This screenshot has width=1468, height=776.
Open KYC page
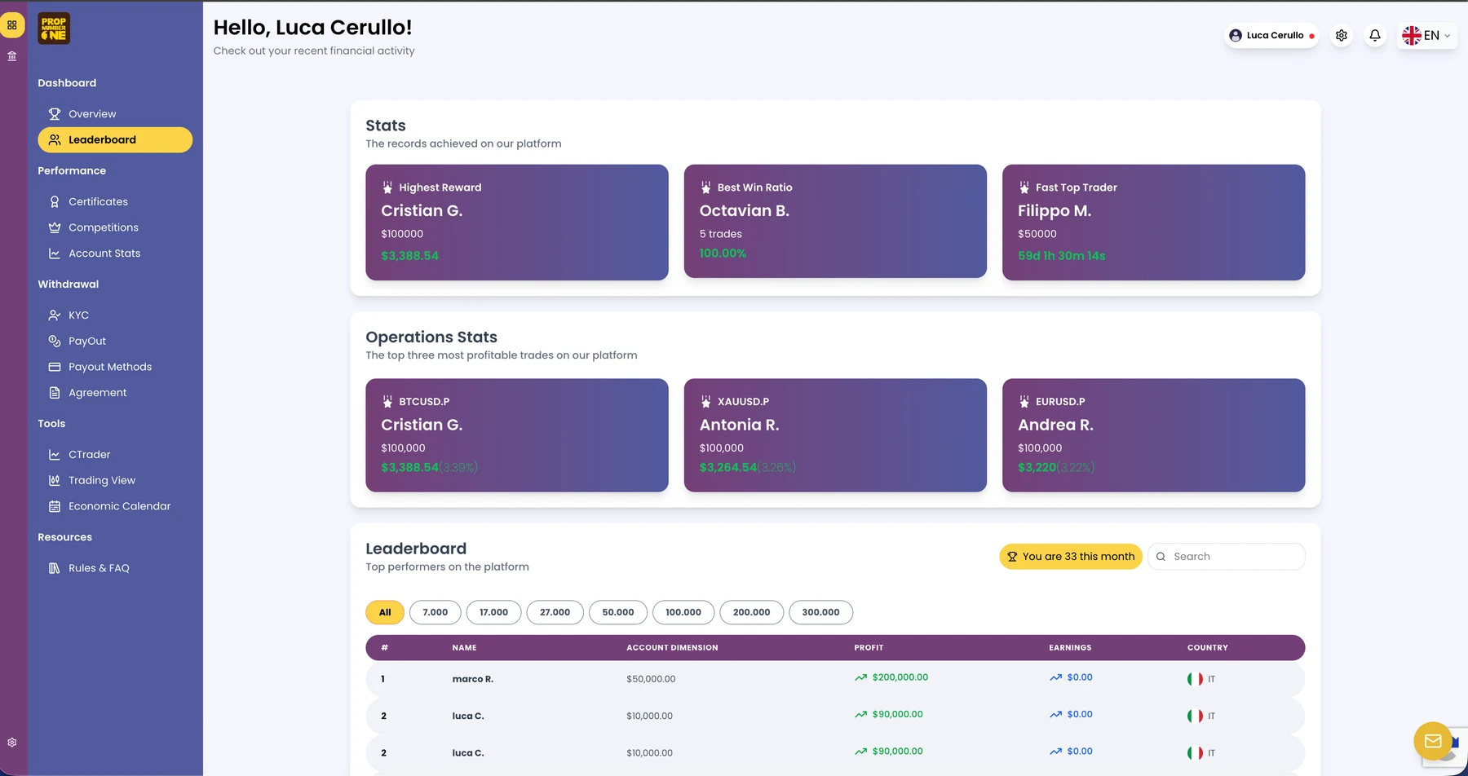pyautogui.click(x=115, y=315)
